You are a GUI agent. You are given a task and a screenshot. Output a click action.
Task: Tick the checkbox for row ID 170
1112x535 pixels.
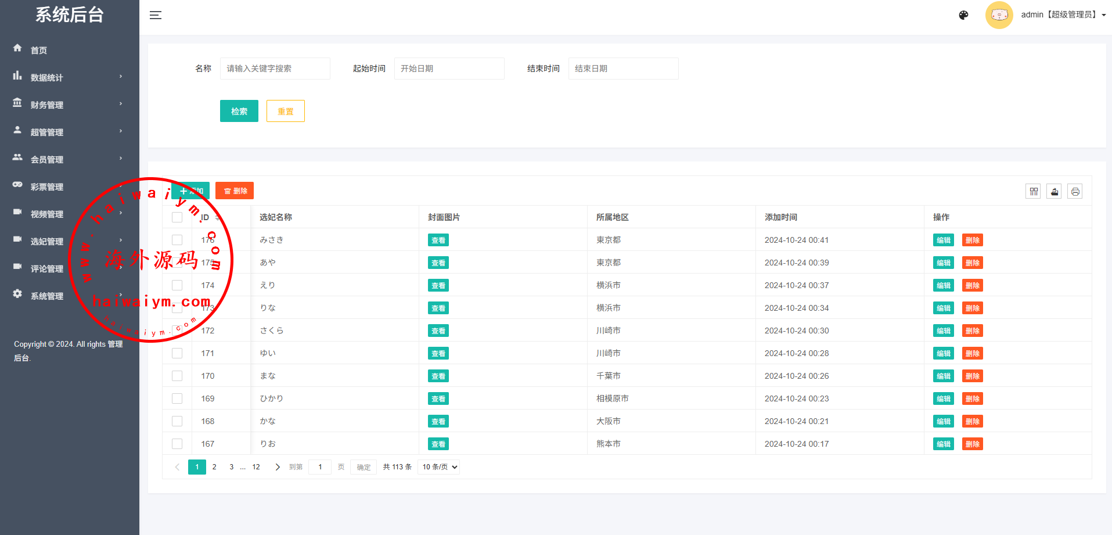pyautogui.click(x=177, y=376)
